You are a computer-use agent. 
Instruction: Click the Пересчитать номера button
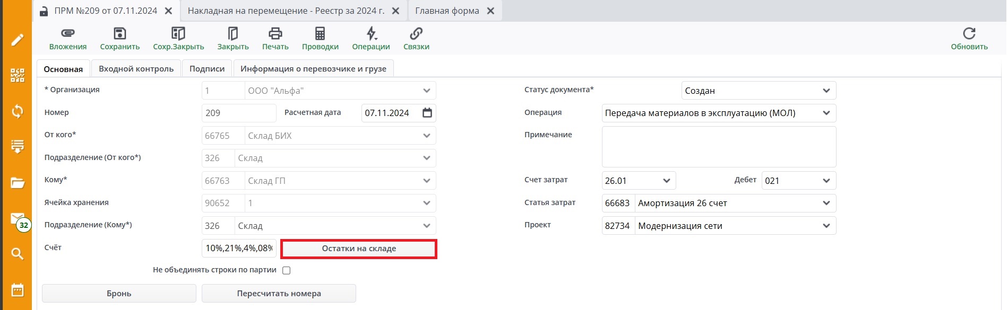point(279,294)
